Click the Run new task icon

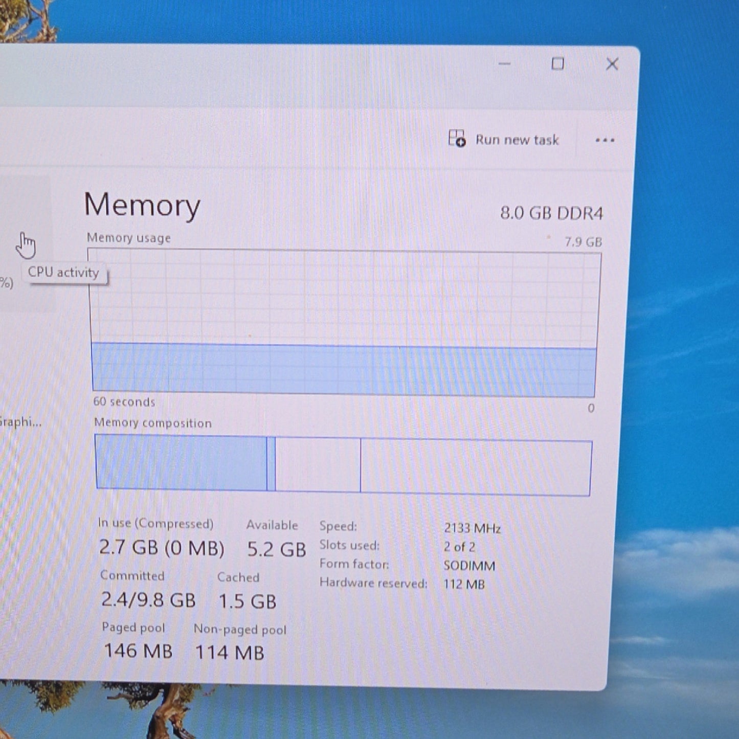(457, 139)
